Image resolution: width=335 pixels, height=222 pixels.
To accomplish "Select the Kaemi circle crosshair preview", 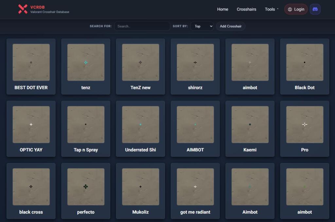I will click(250, 124).
